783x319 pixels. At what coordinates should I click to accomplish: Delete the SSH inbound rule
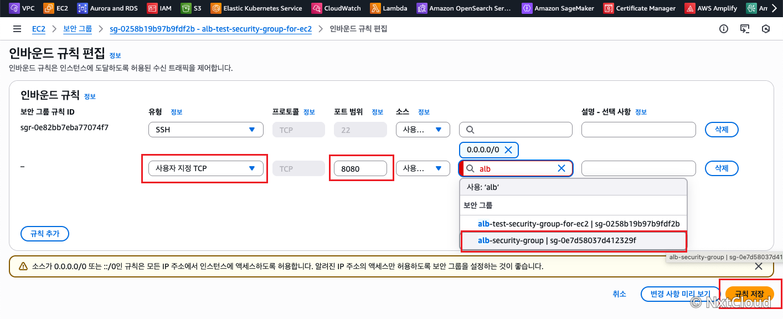(722, 130)
